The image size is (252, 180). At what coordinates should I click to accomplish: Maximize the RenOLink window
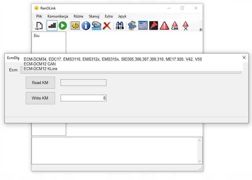click(x=182, y=8)
